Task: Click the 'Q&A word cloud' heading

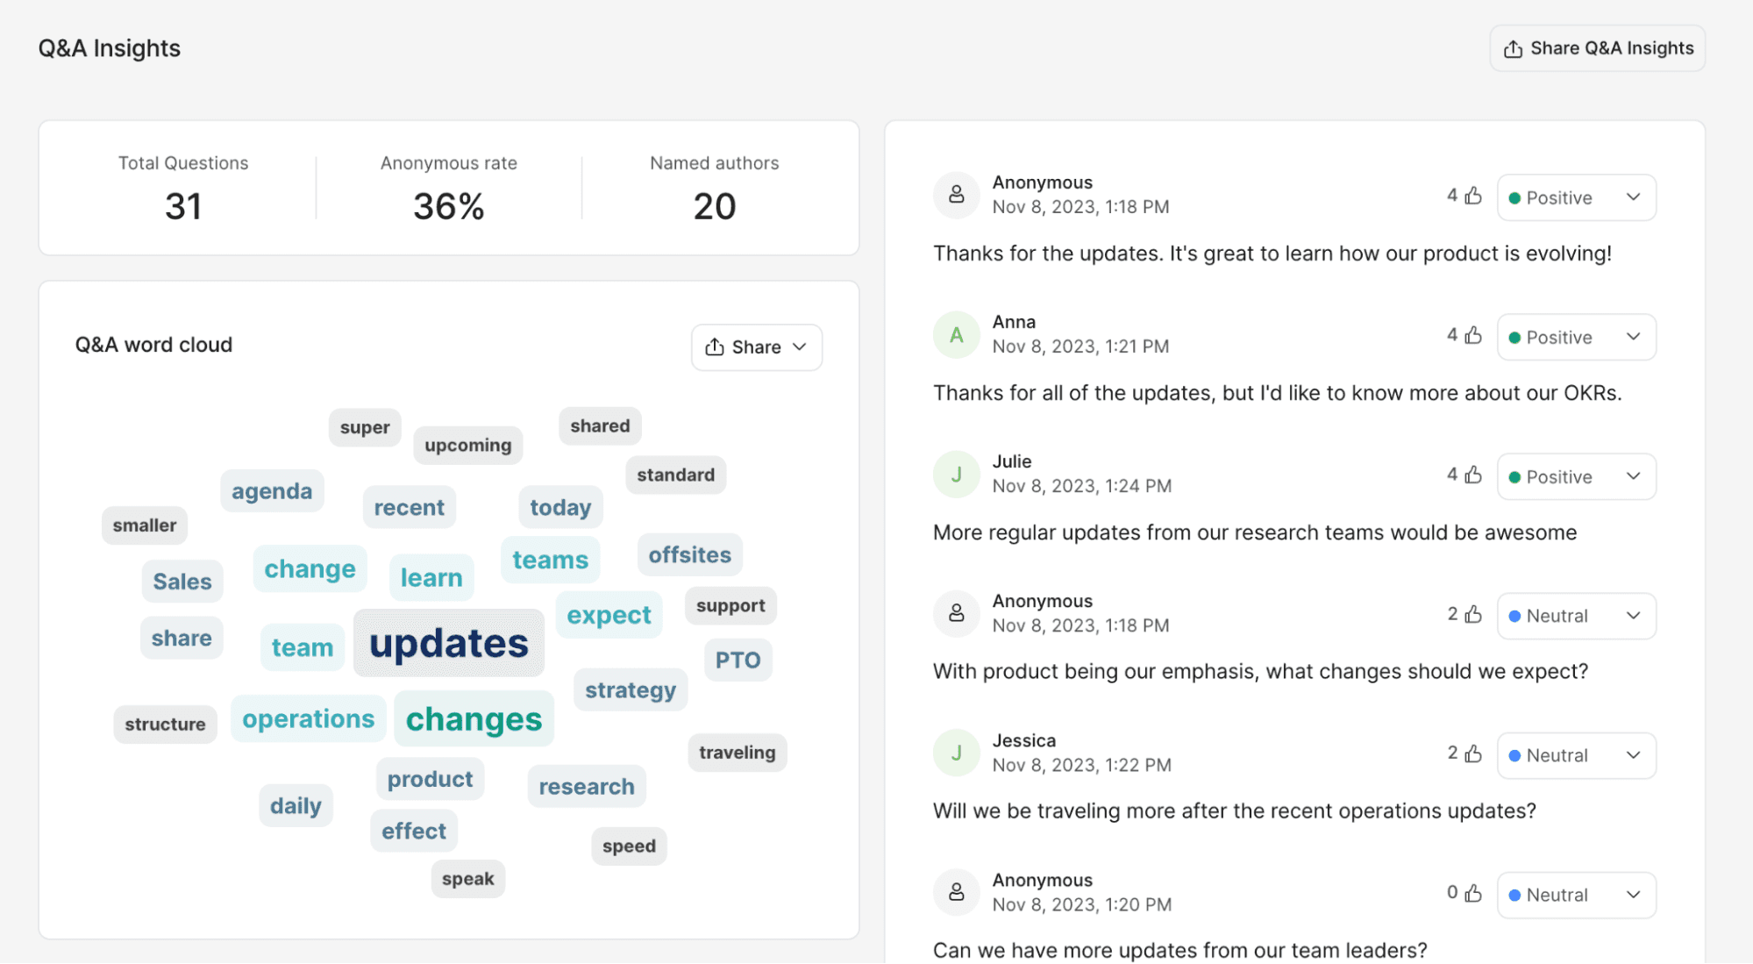Action: click(153, 345)
